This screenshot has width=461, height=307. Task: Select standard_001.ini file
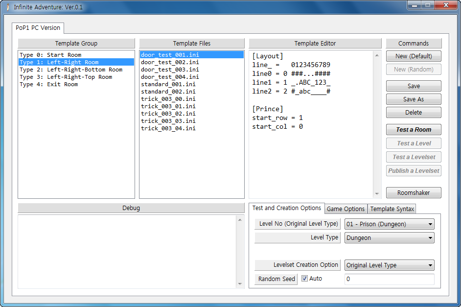click(x=192, y=84)
